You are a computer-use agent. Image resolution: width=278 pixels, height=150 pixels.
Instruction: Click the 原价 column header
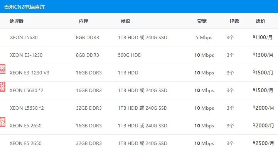(260, 21)
